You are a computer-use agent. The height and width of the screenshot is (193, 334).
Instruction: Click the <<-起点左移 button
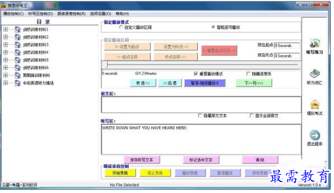coord(127,57)
